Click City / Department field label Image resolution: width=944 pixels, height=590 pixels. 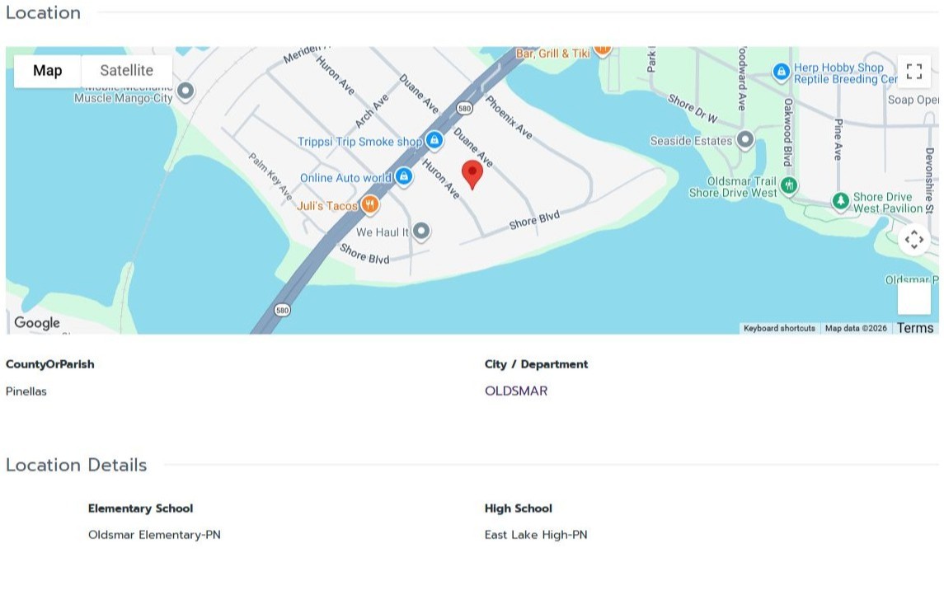click(x=536, y=364)
